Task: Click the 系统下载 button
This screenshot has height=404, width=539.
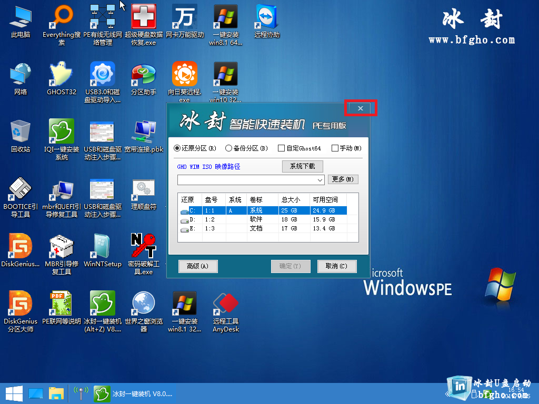Action: pos(303,166)
